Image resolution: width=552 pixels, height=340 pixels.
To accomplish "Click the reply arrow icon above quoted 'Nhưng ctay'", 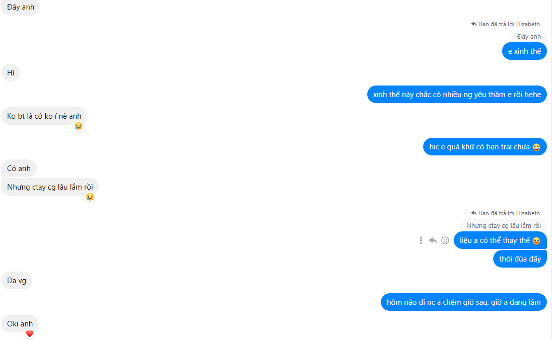I will pos(474,213).
